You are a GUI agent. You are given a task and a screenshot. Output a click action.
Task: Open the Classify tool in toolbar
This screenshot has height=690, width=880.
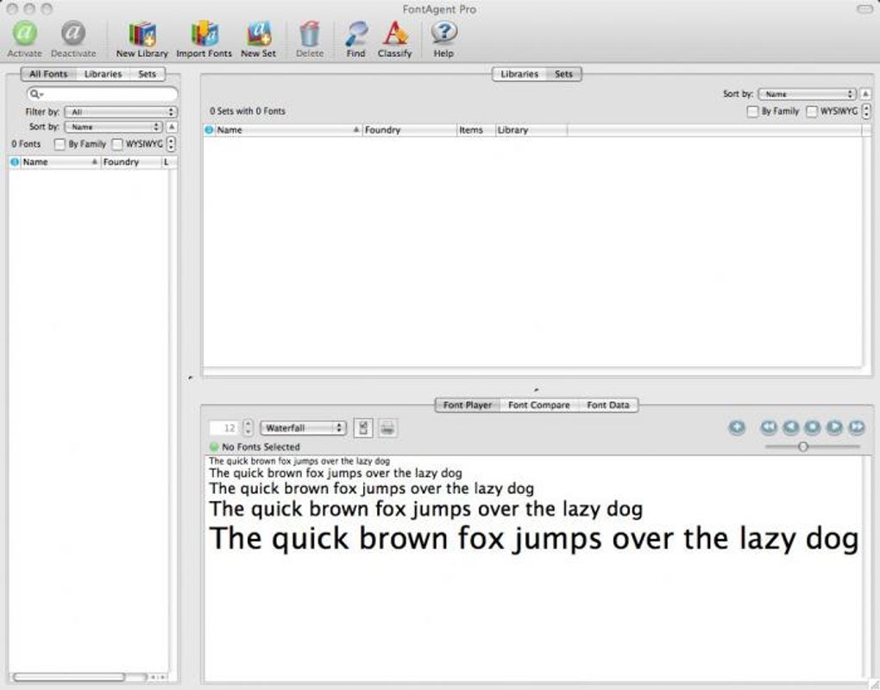pyautogui.click(x=394, y=34)
